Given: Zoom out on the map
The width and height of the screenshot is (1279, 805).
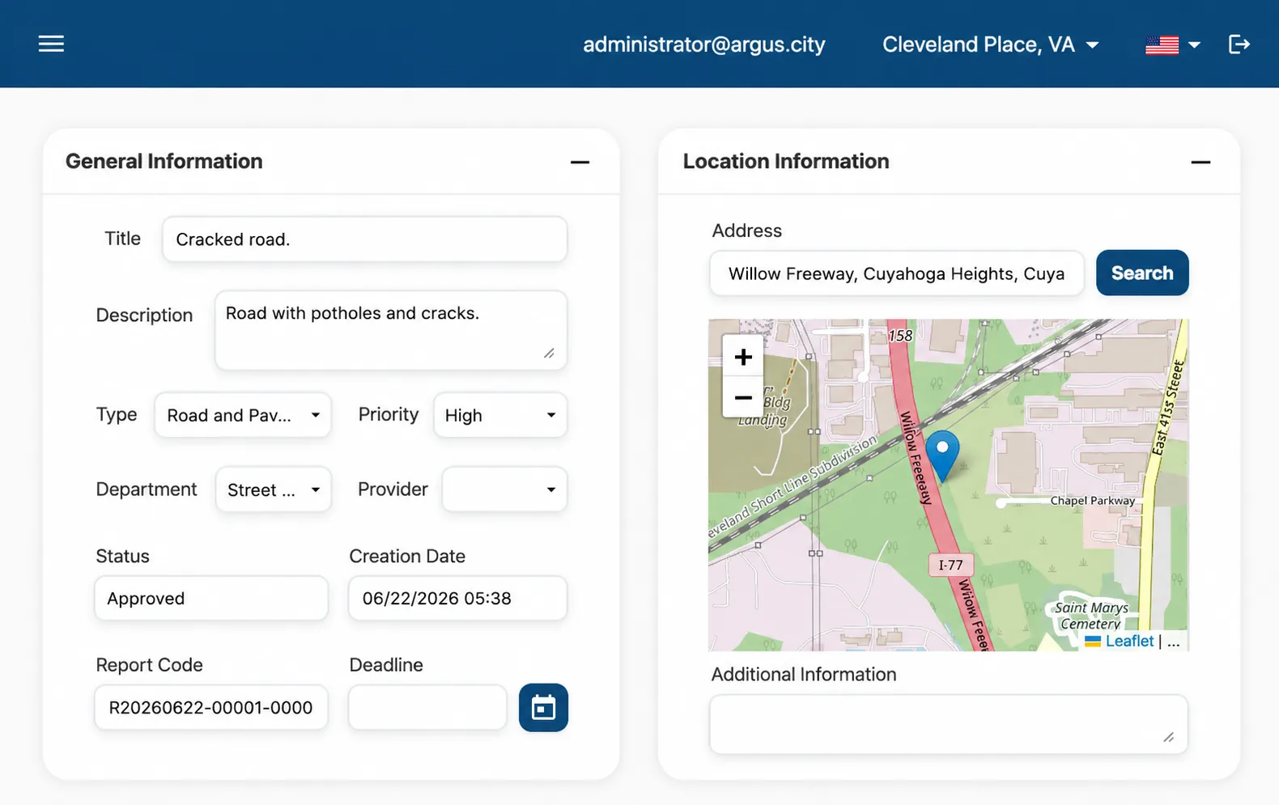Looking at the screenshot, I should point(743,397).
